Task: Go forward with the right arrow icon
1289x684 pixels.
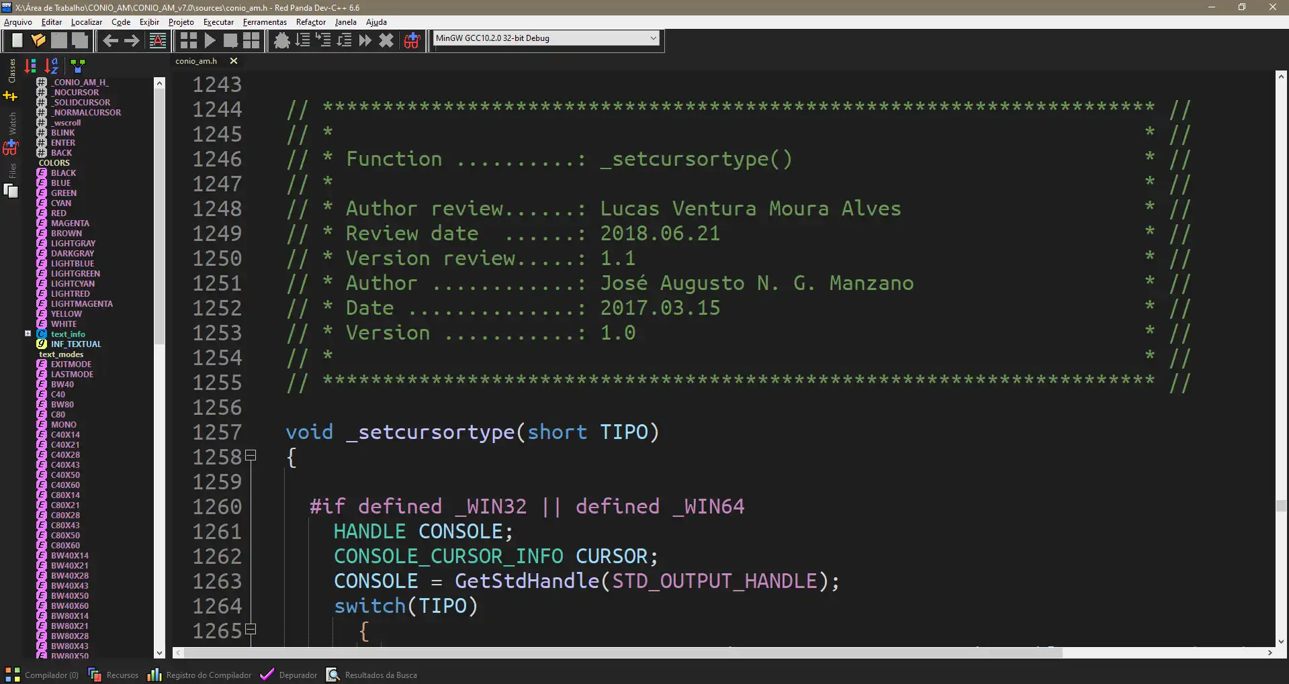Action: coord(132,41)
